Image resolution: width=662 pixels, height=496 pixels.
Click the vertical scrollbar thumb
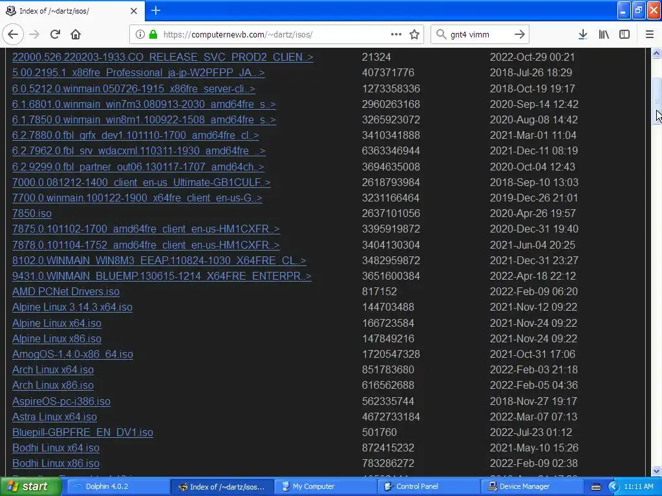657,101
